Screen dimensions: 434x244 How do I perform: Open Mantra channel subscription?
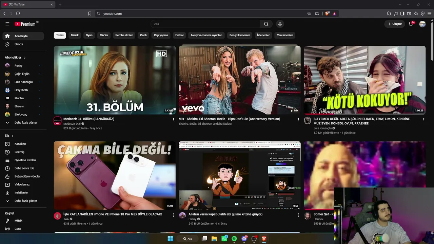(23, 98)
